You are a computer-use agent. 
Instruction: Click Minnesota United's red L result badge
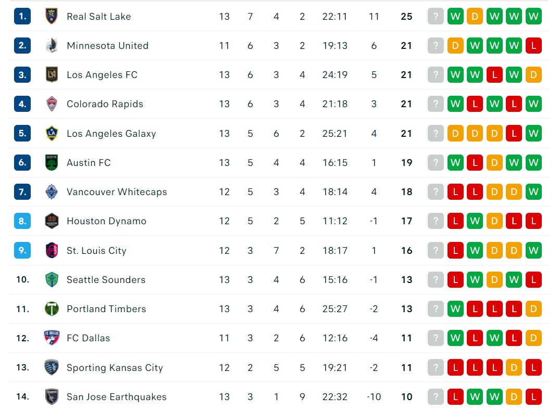click(x=533, y=46)
